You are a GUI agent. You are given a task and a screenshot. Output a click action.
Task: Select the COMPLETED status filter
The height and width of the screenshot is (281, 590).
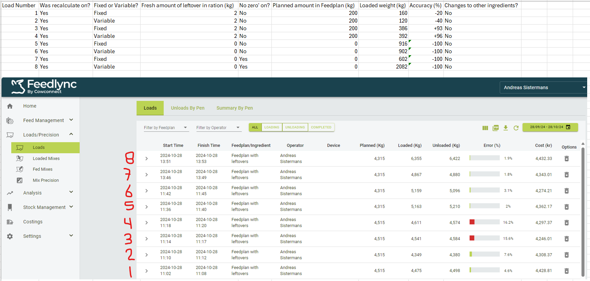321,127
